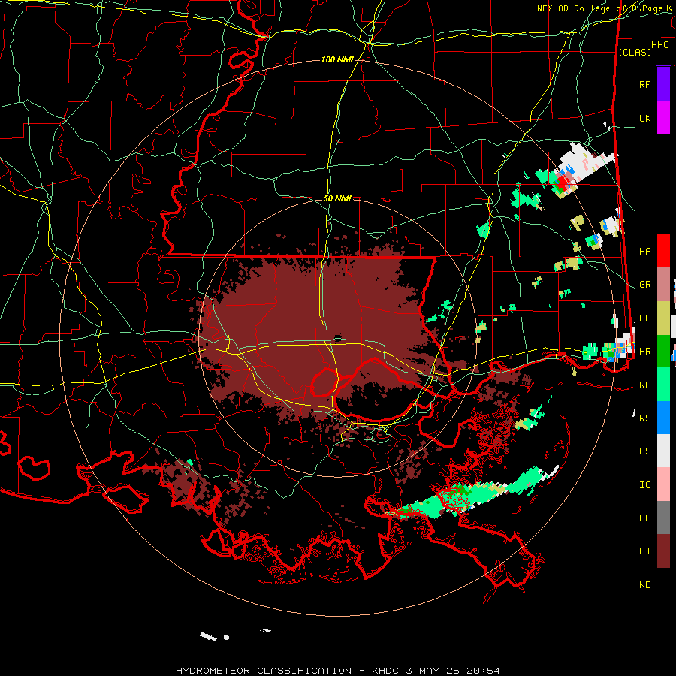
Task: Click the "ND" legend label
Action: [644, 585]
